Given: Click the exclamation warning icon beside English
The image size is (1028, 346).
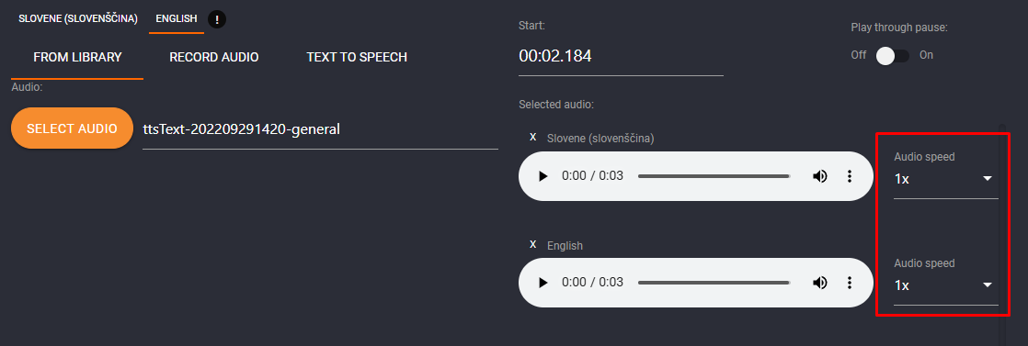Looking at the screenshot, I should [x=217, y=19].
